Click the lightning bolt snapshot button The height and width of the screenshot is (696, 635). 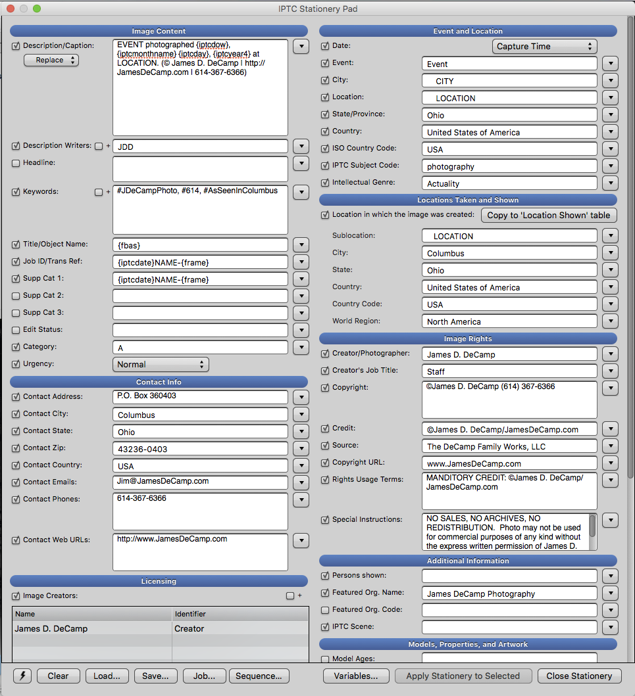coord(22,676)
